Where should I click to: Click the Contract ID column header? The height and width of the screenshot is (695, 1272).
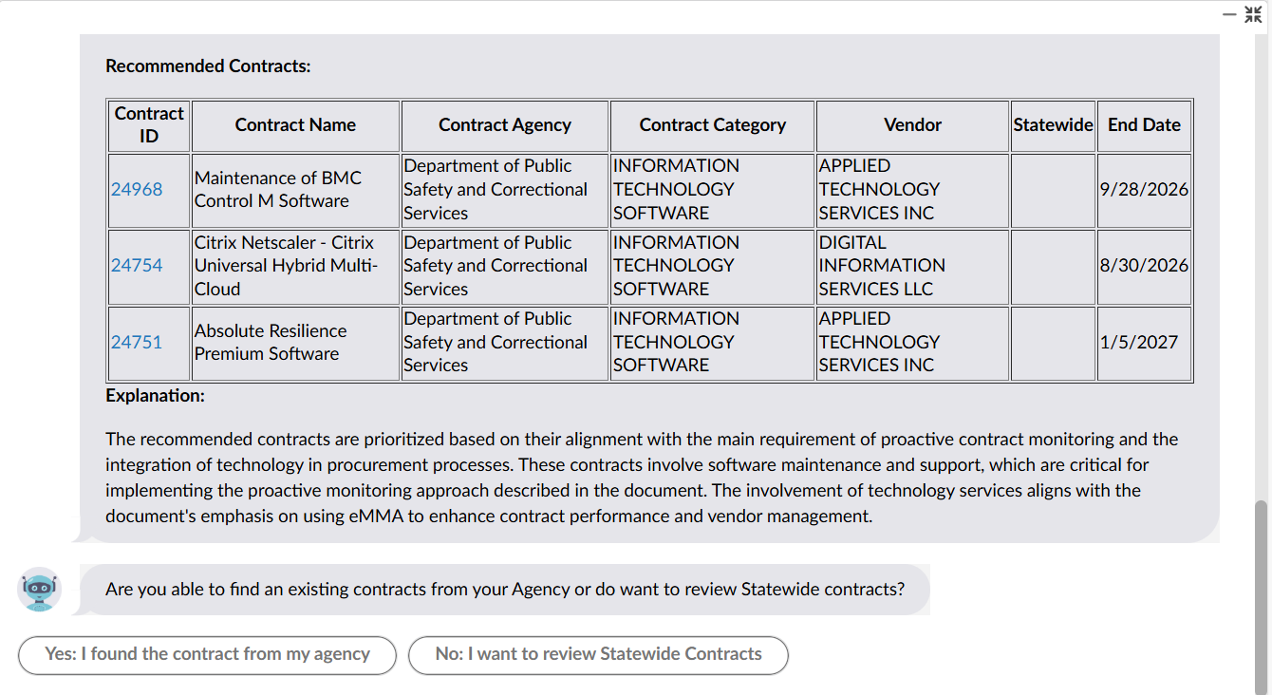[x=148, y=124]
